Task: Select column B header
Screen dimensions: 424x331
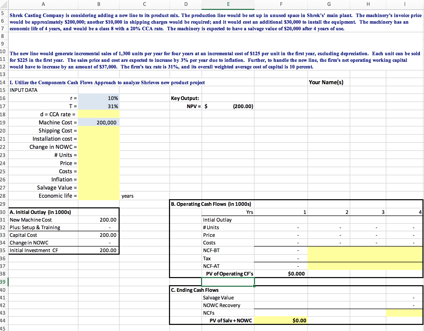Action: 99,4
